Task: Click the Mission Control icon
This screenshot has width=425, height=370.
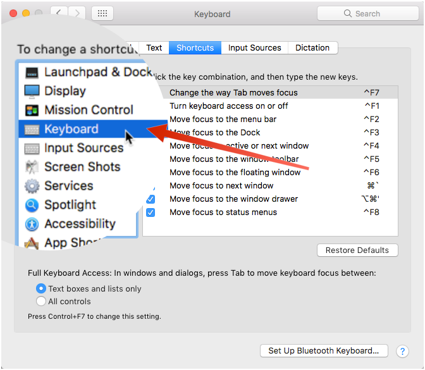Action: pos(32,111)
